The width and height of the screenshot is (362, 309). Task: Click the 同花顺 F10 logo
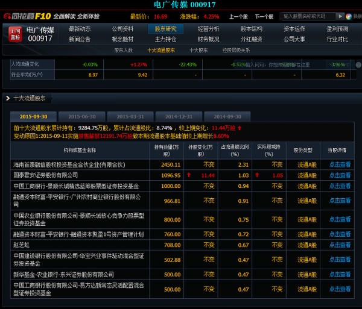click(x=27, y=16)
